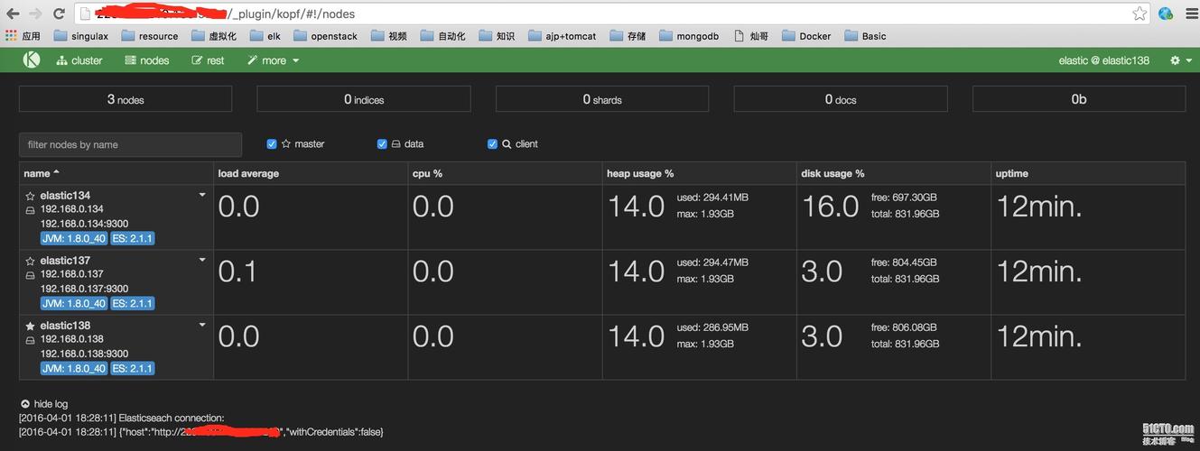Open elastic134 node actions dropdown
1200x451 pixels.
click(202, 195)
